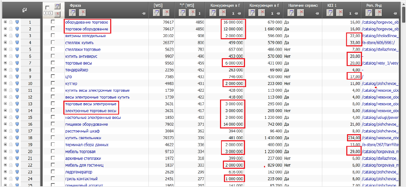Check the box for купить светильники

(x=53, y=138)
